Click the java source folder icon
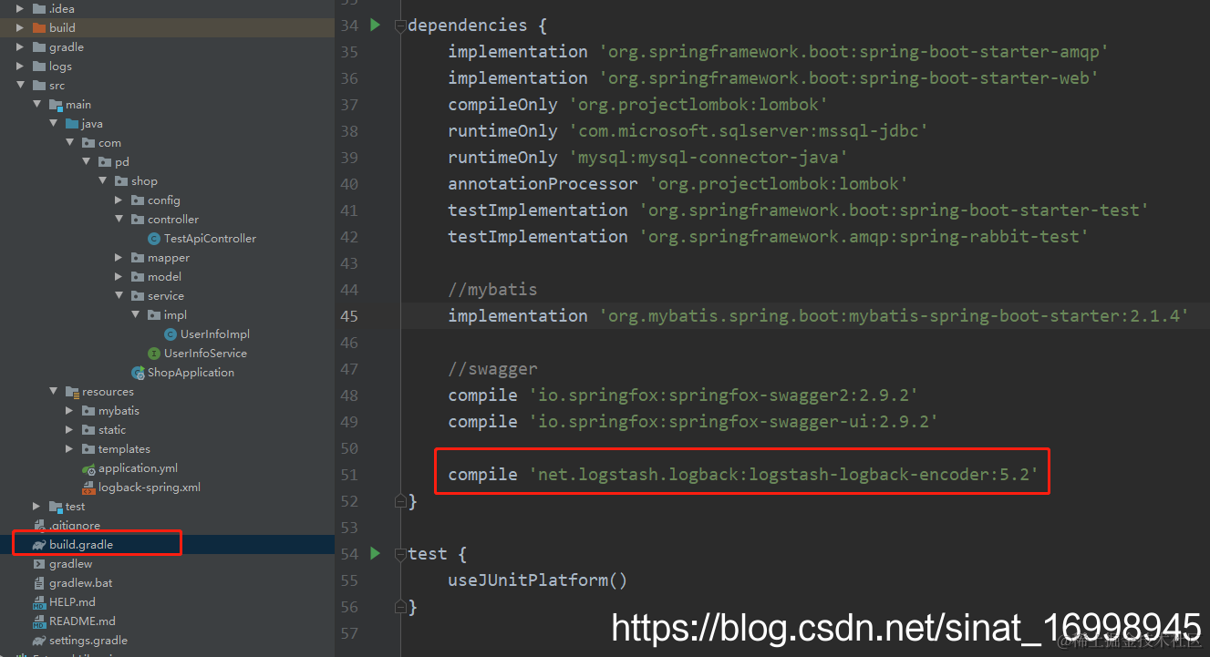The image size is (1210, 657). (72, 124)
